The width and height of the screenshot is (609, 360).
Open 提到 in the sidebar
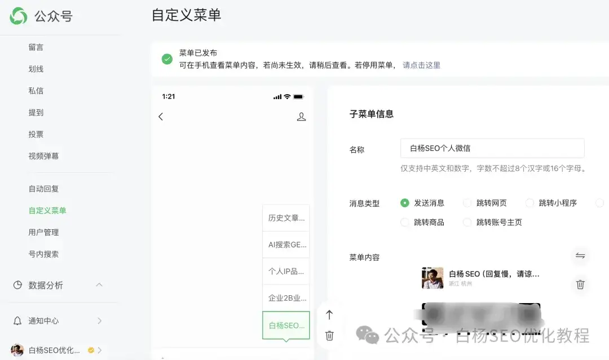coord(36,113)
